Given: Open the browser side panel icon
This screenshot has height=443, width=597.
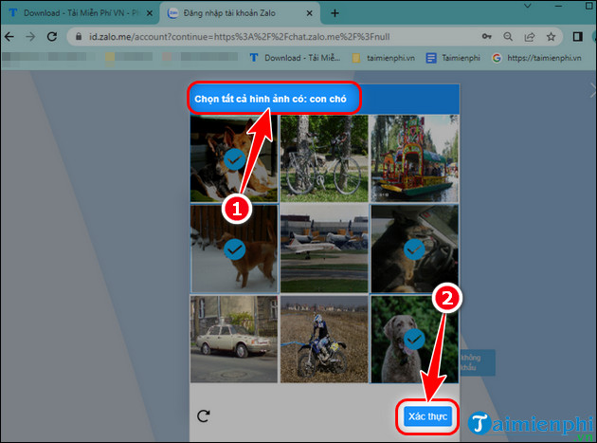Looking at the screenshot, I should 579,37.
